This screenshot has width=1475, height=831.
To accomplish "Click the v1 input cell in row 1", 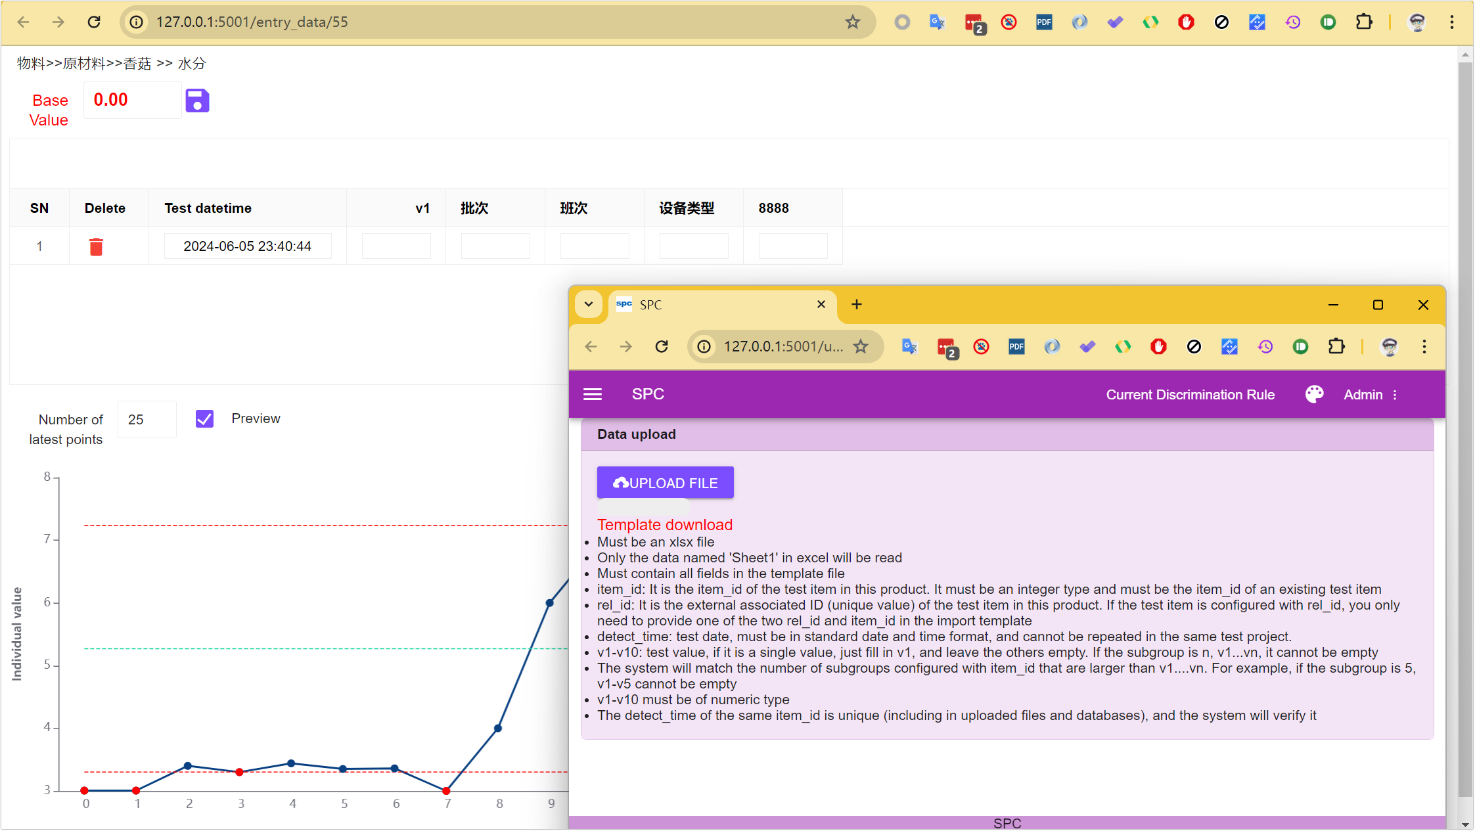I will pos(396,246).
